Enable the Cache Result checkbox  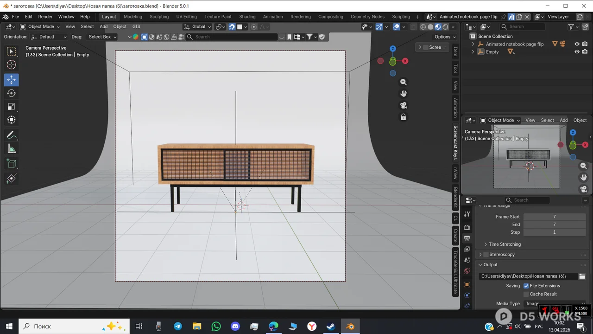[526, 294]
